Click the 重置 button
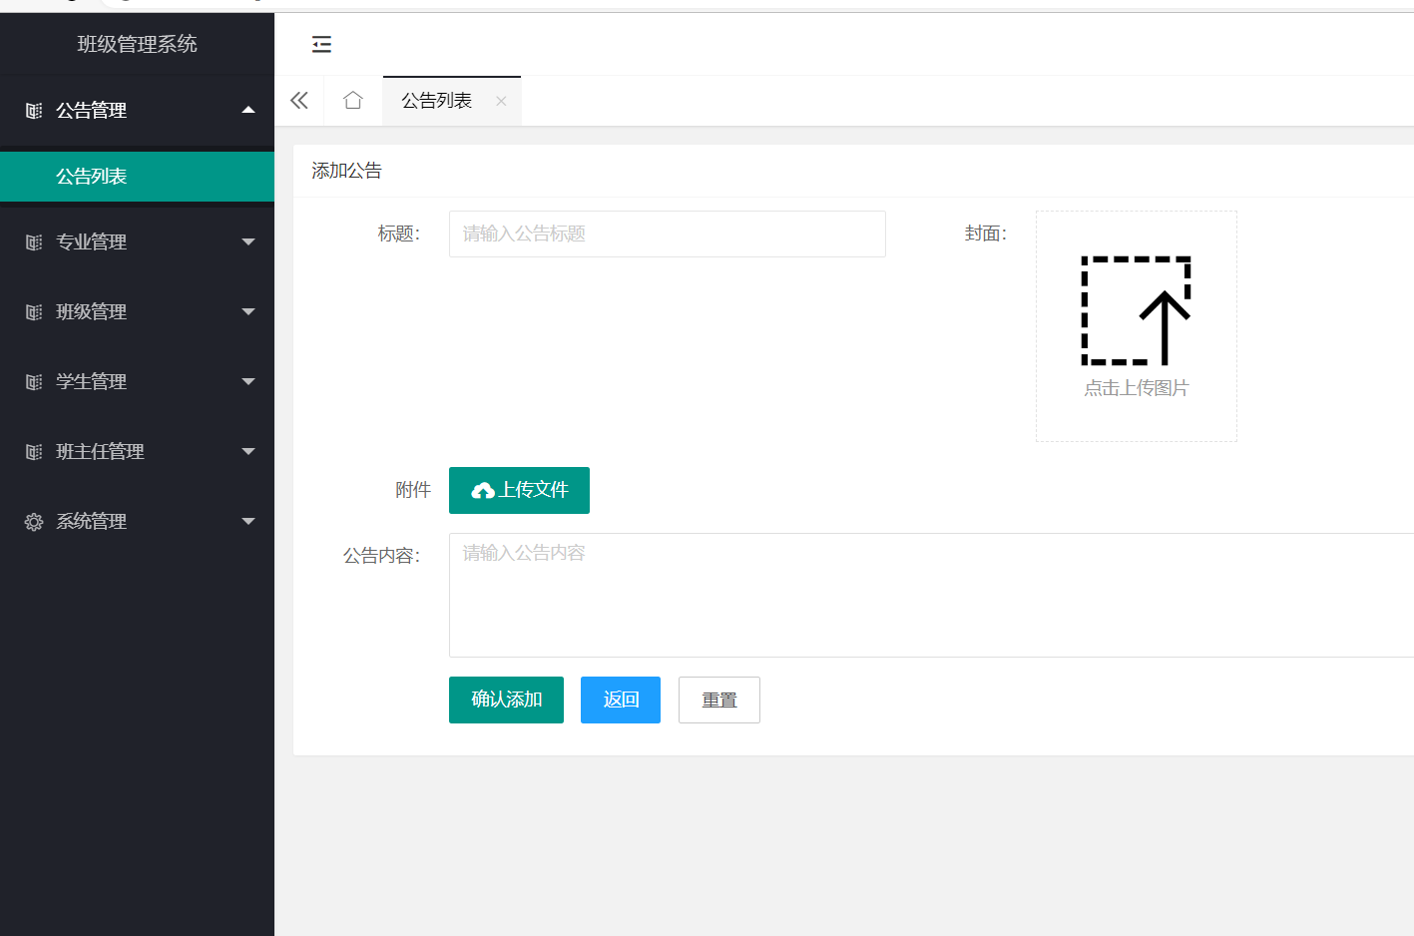Viewport: 1414px width, 936px height. pyautogui.click(x=719, y=700)
